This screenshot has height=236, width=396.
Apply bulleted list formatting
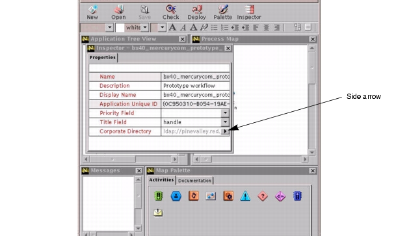tap(214, 27)
